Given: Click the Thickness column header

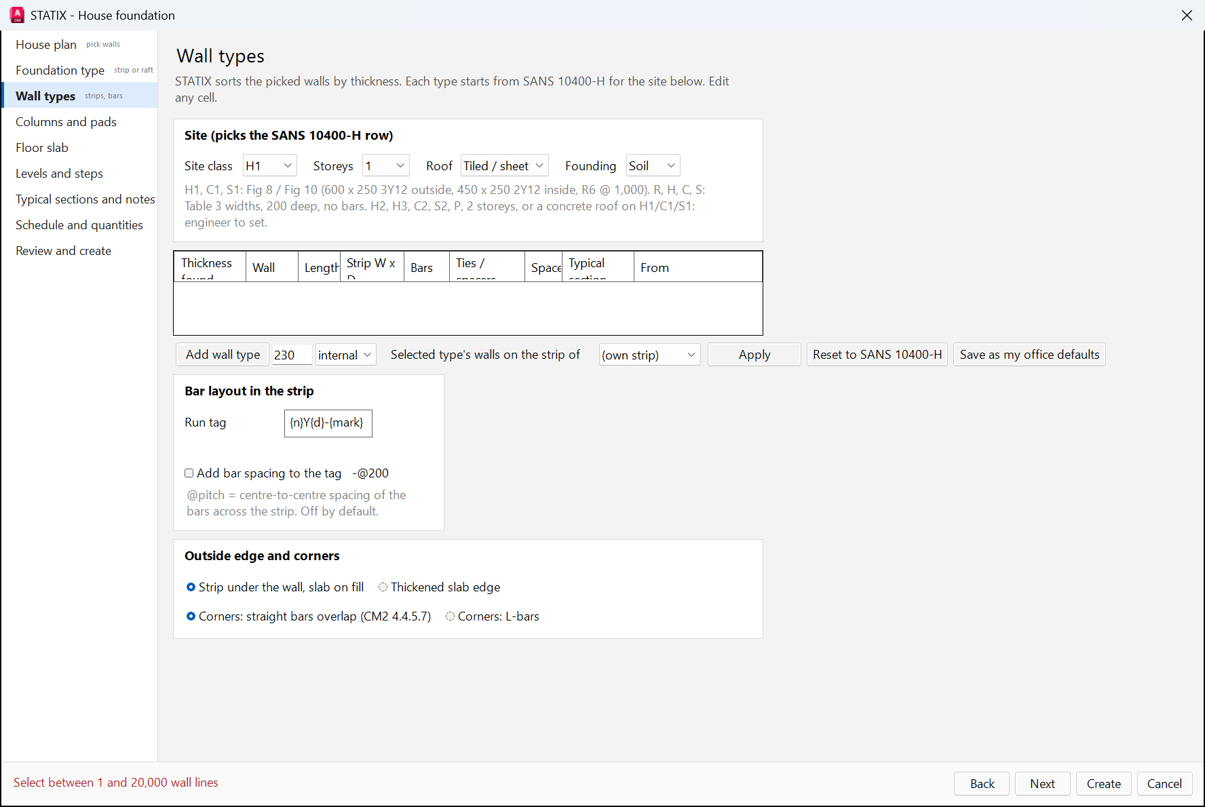Looking at the screenshot, I should click(210, 267).
